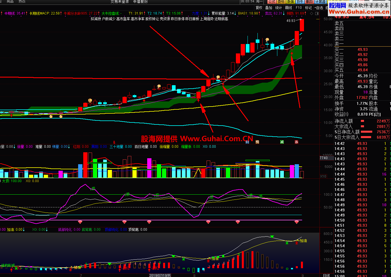
Task: Click the 榜 marker on main chart
Action: pos(257,142)
